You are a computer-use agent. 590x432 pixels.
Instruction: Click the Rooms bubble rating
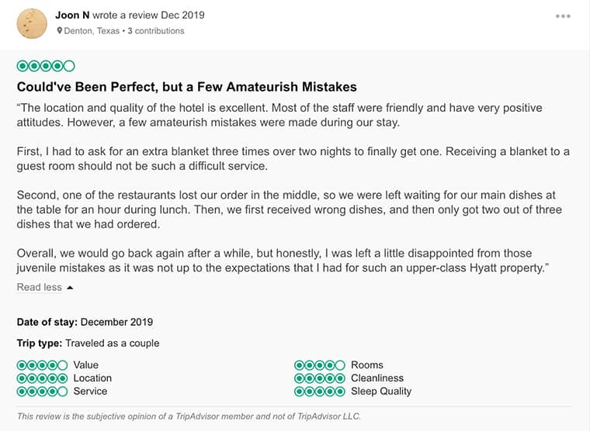pyautogui.click(x=319, y=365)
